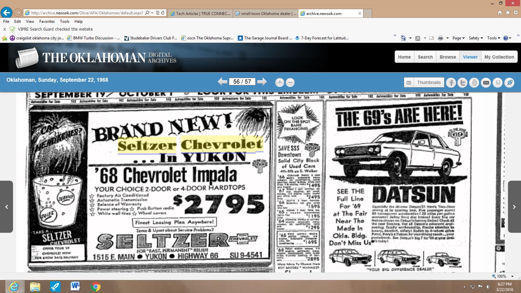
Task: Click the browser forward arrow button
Action: coord(18,13)
